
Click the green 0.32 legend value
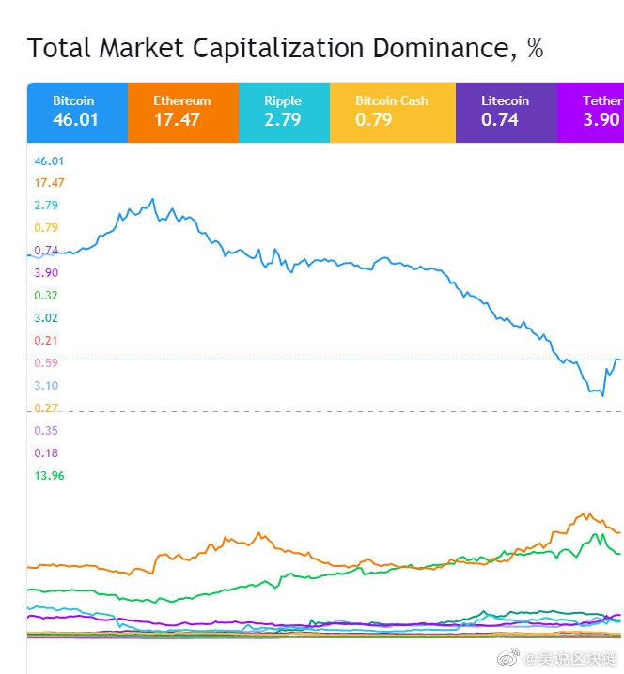(46, 296)
